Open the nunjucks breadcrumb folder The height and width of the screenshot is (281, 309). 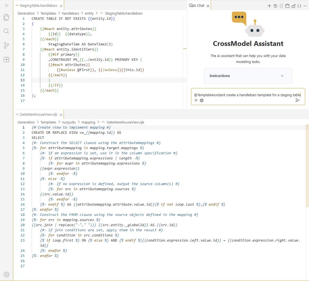point(69,122)
